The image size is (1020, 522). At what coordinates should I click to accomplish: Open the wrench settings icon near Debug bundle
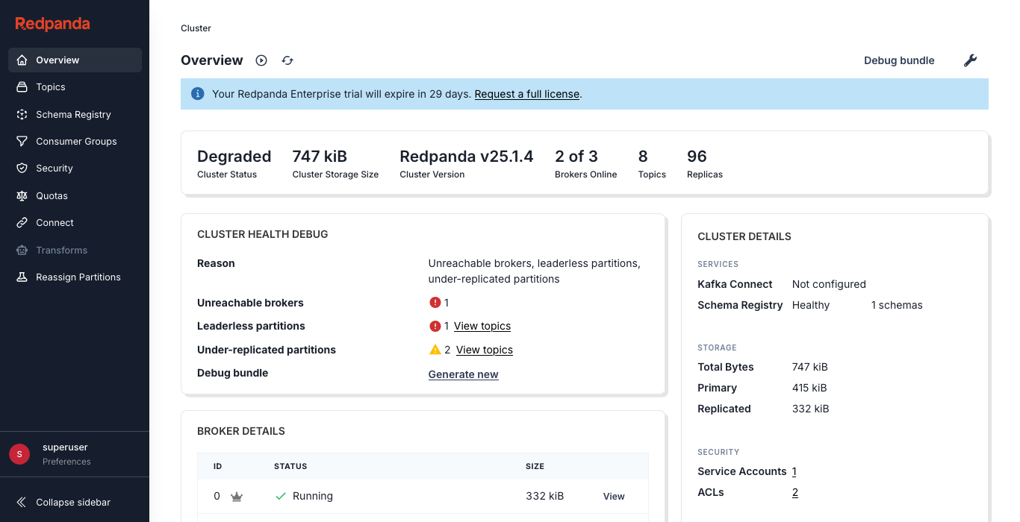click(x=970, y=60)
